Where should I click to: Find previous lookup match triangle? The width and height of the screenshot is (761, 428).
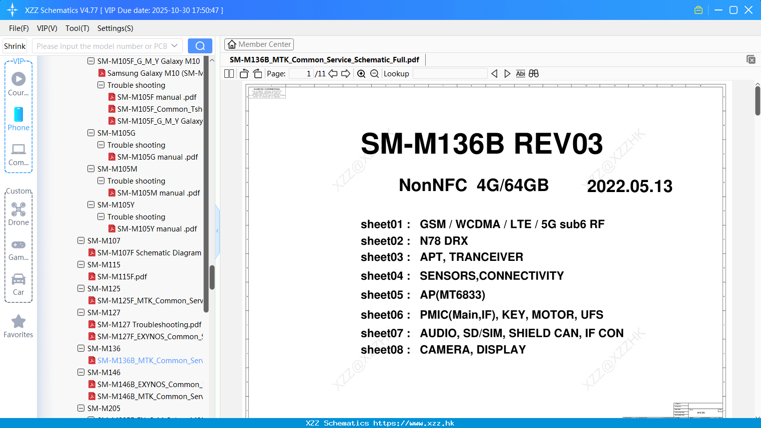coord(494,74)
